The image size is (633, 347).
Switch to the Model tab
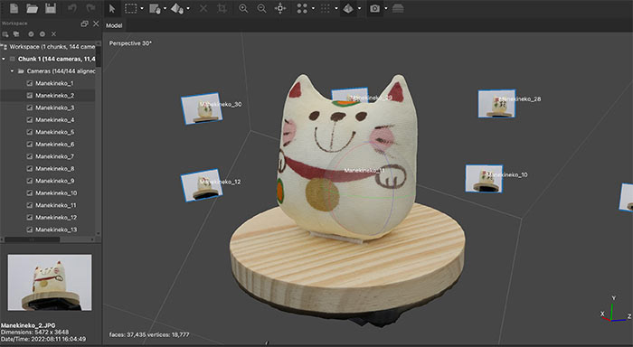(x=114, y=25)
